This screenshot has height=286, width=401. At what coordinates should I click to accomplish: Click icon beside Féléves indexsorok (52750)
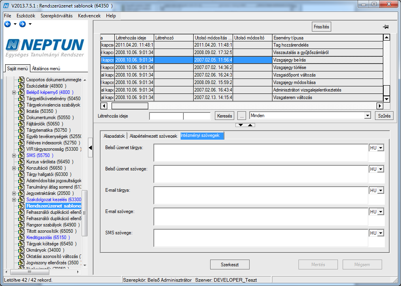(21, 143)
